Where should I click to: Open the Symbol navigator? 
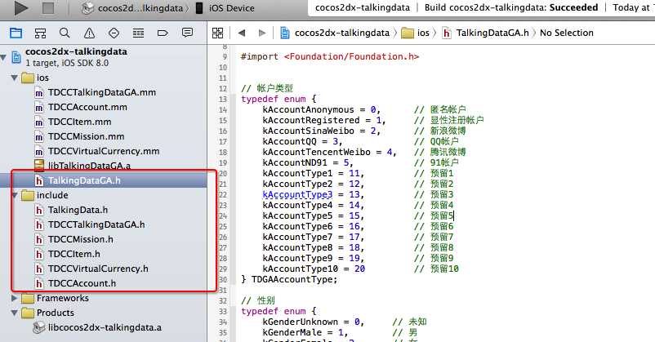pos(40,33)
